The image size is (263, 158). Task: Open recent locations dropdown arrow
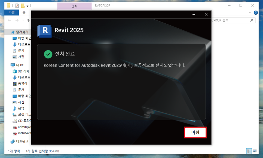click(23, 20)
